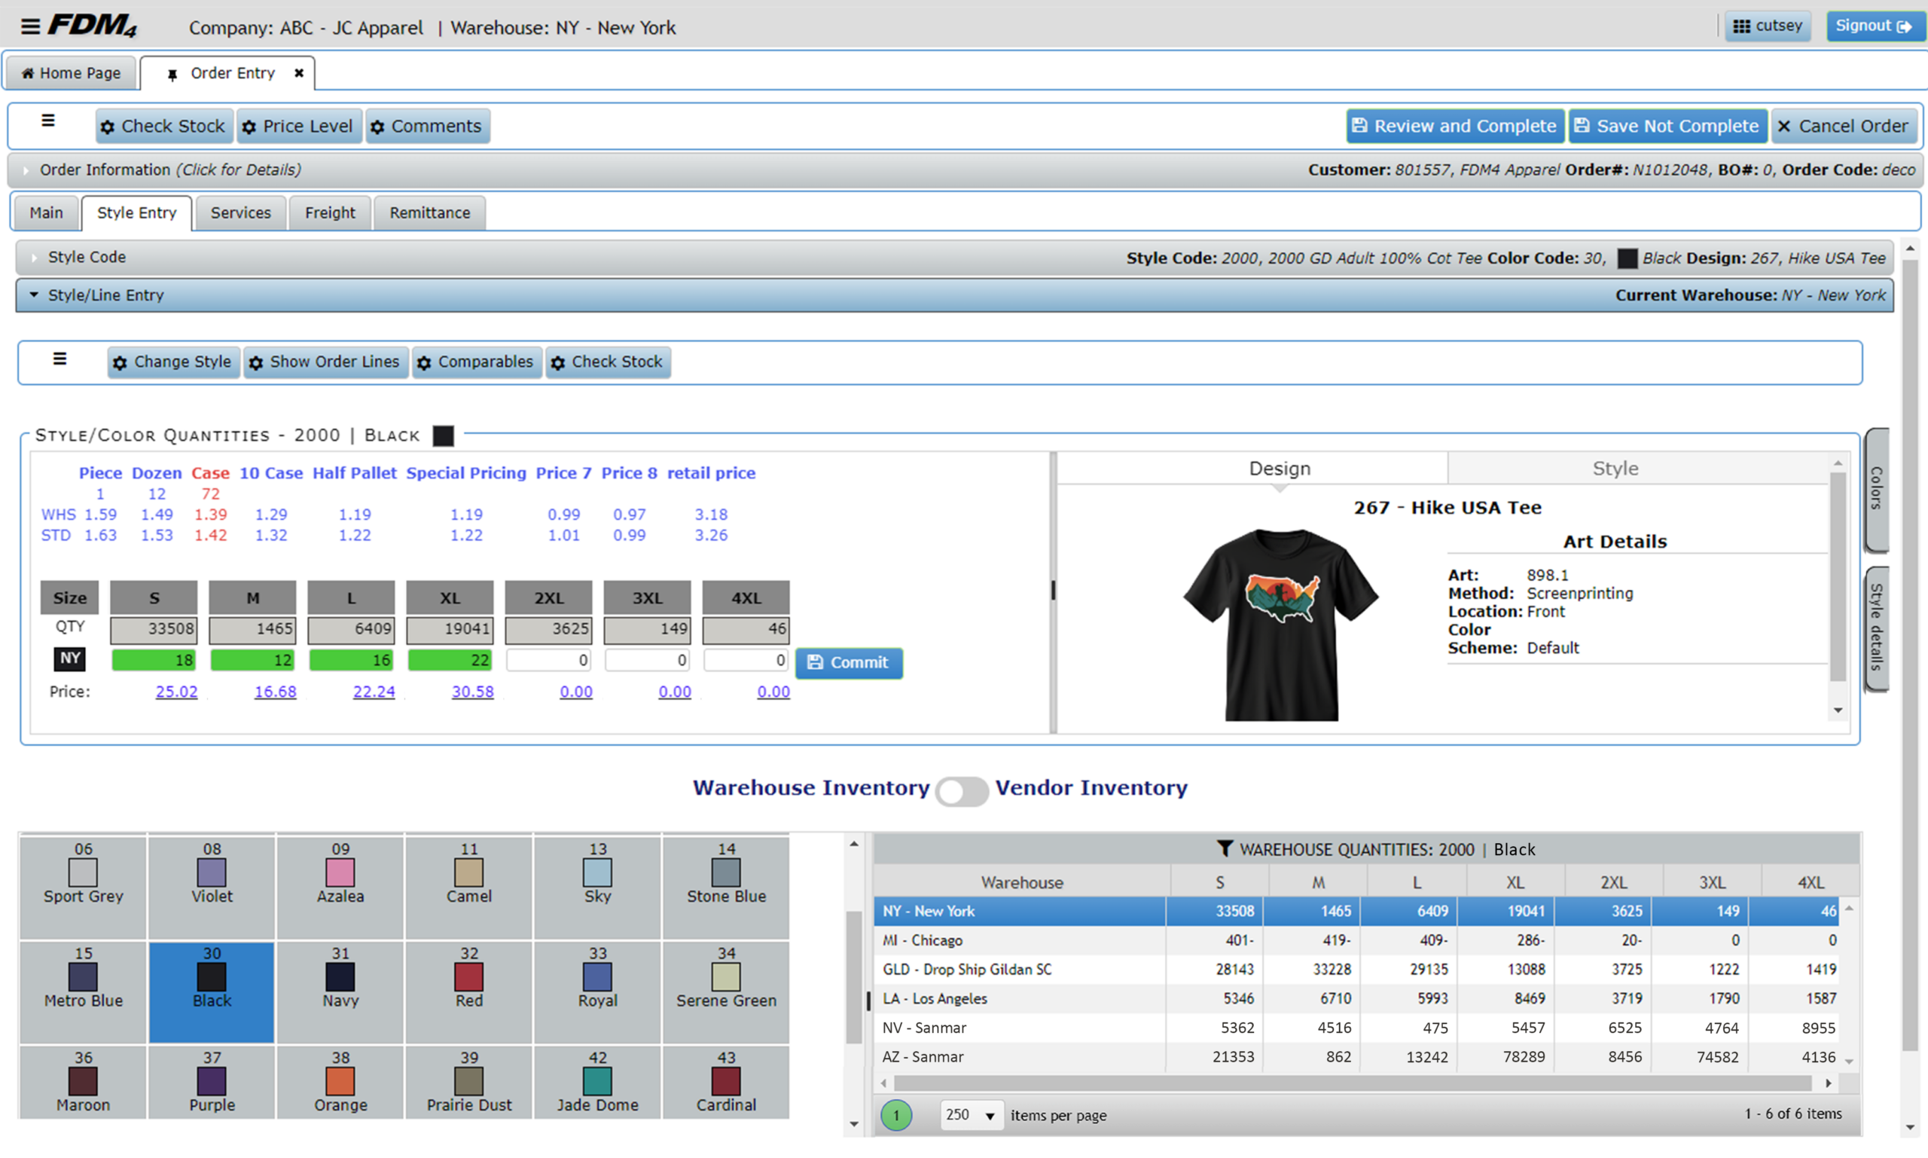Toggle Warehouse Inventory to Vendor Inventory
Screen dimensions: 1928x1158
tap(962, 790)
